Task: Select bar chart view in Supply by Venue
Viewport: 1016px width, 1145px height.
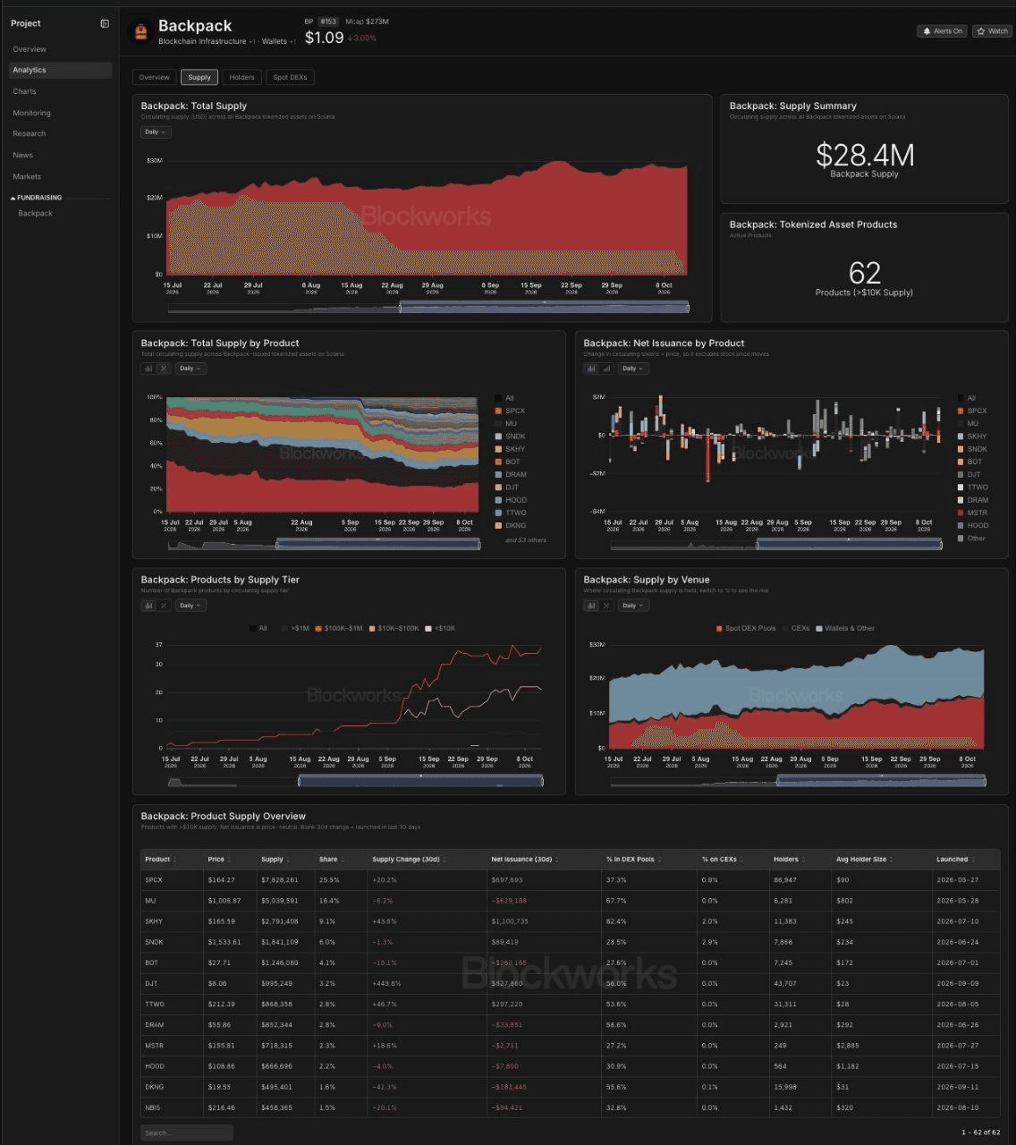Action: point(591,606)
